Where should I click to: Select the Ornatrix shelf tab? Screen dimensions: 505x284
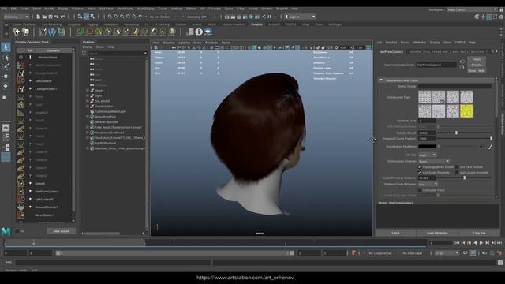tap(256, 24)
